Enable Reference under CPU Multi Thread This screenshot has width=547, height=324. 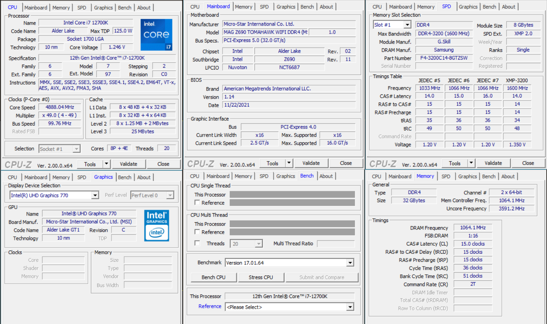(197, 232)
